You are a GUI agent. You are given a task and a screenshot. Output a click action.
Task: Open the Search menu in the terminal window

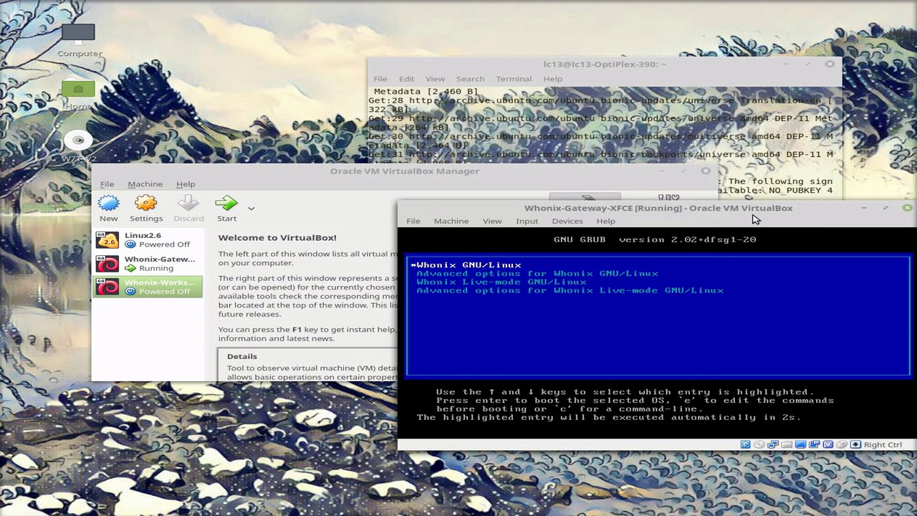(470, 79)
